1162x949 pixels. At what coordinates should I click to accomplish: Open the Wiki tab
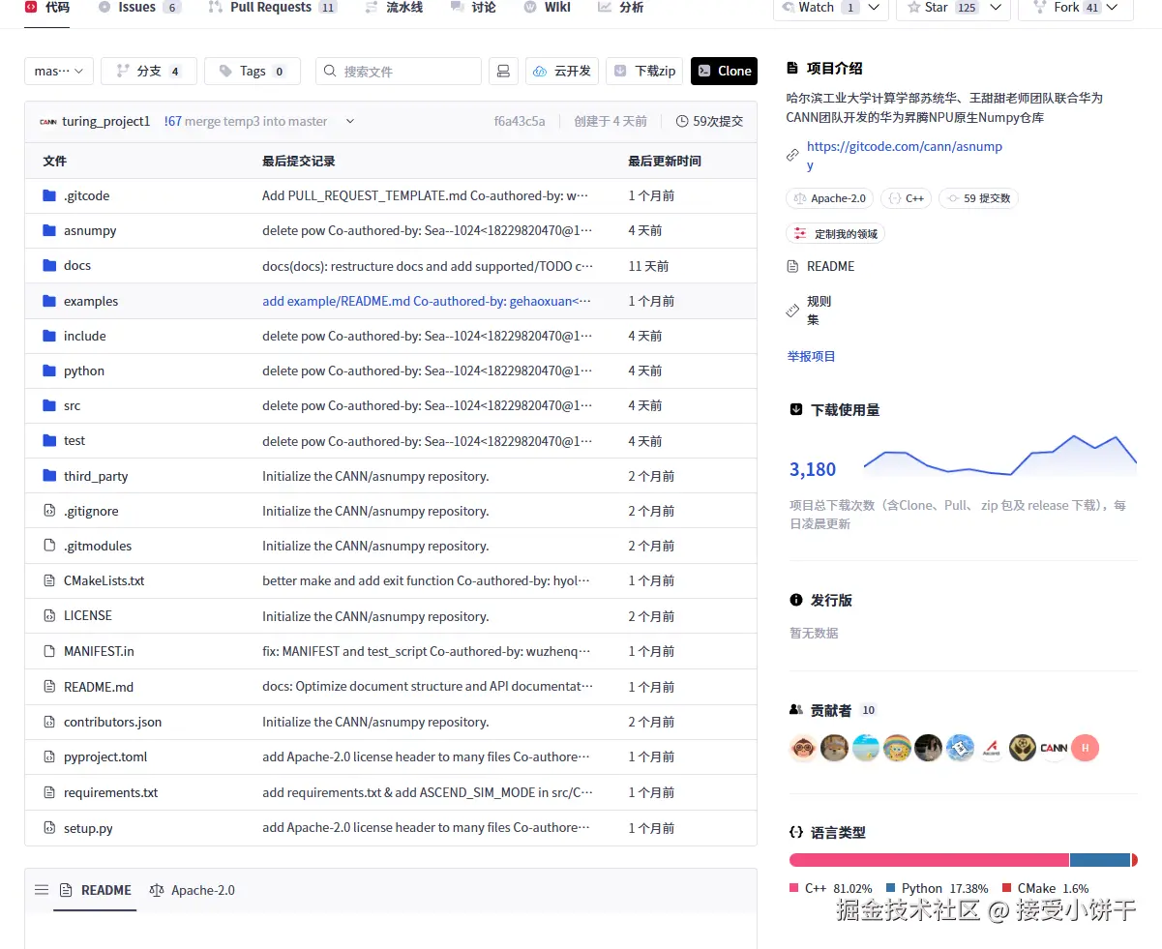click(x=548, y=8)
